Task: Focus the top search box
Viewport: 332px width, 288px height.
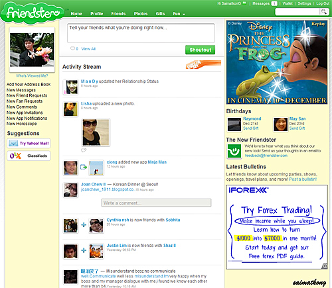Action: (297, 11)
